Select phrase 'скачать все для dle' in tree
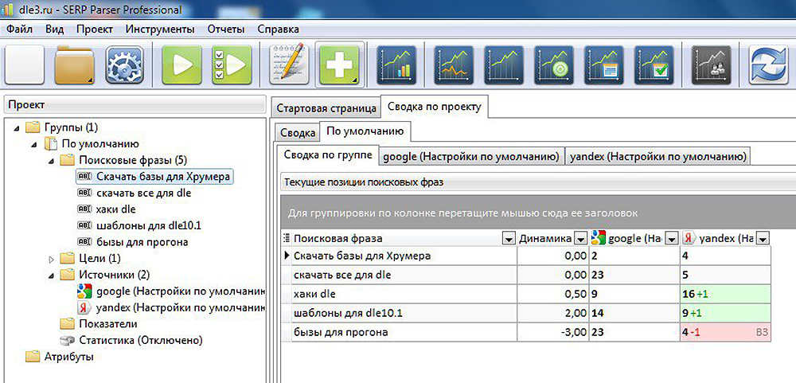 [134, 193]
